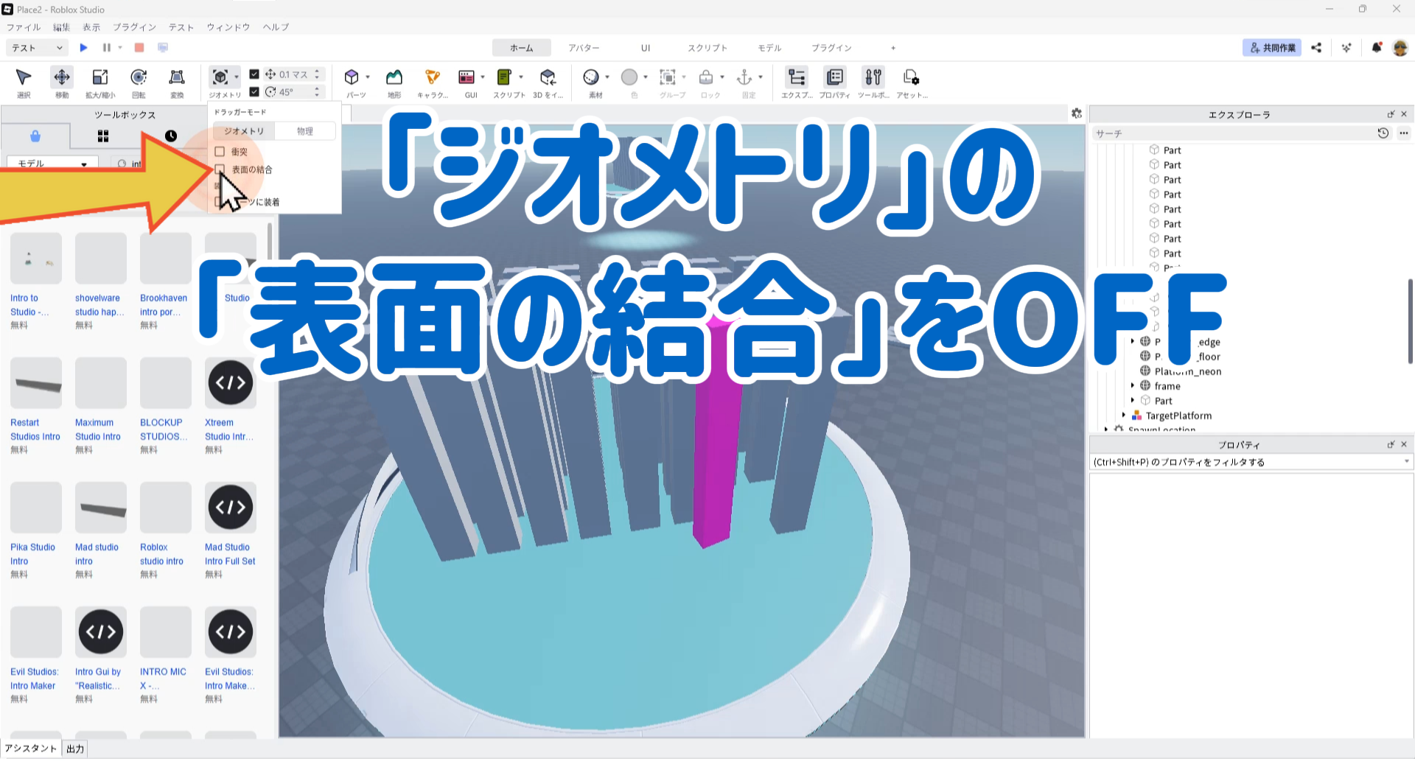1415x778 pixels.
Task: Select the Move (移動) tool
Action: (62, 77)
